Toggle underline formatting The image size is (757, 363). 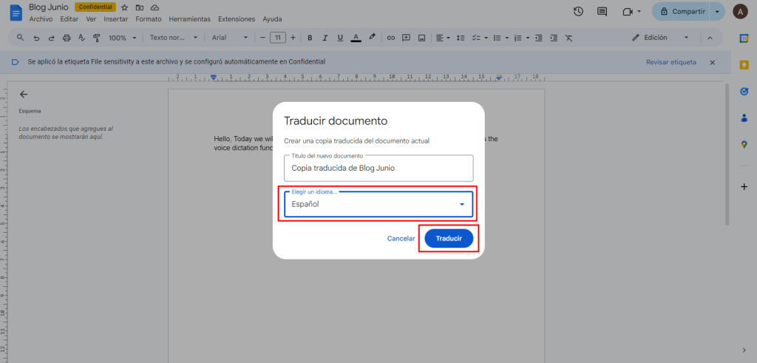[340, 38]
